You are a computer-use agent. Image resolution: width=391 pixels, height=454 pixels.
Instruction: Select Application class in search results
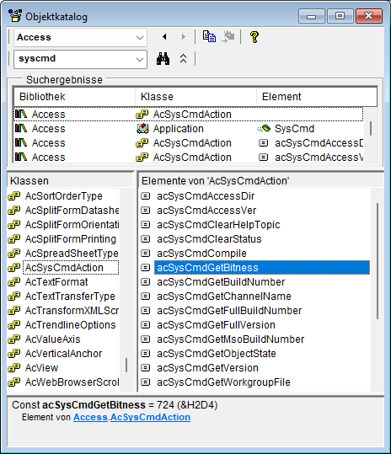(x=178, y=129)
